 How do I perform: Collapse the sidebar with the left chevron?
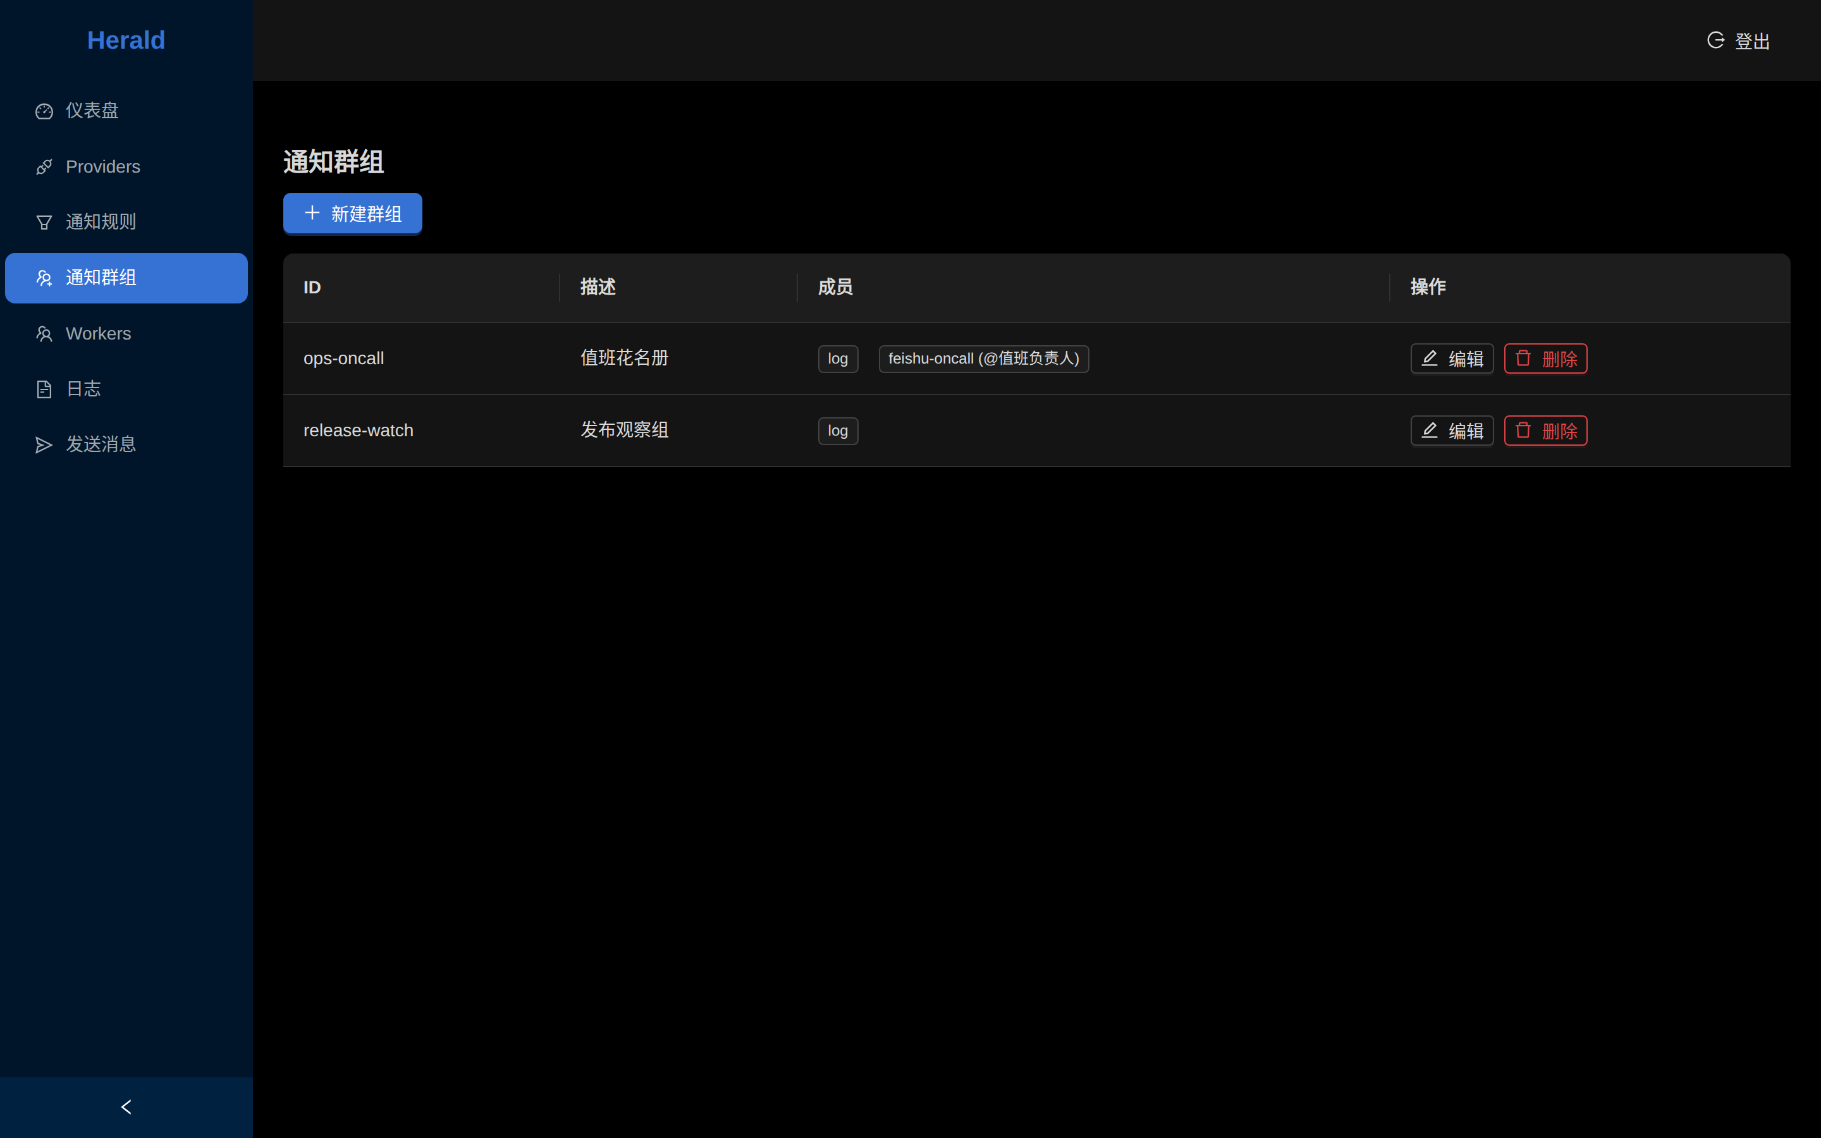[x=126, y=1107]
